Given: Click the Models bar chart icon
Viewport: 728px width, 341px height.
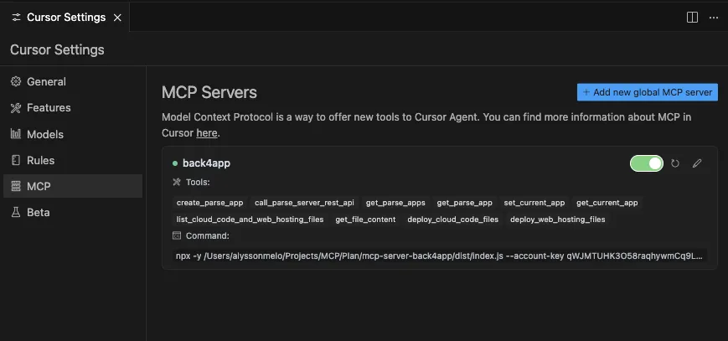Looking at the screenshot, I should click(x=16, y=134).
